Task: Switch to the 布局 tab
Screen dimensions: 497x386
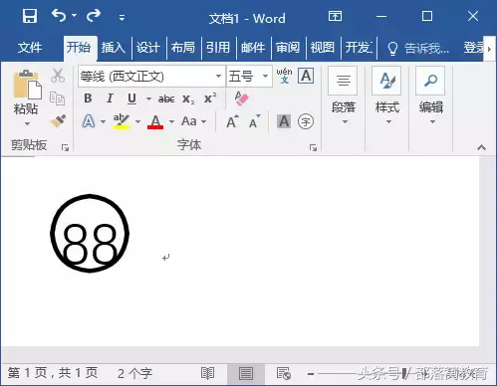Action: click(x=183, y=48)
